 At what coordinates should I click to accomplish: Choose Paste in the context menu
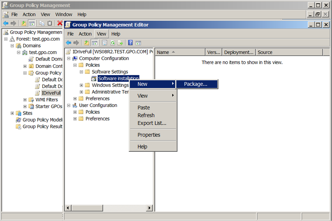(153, 108)
